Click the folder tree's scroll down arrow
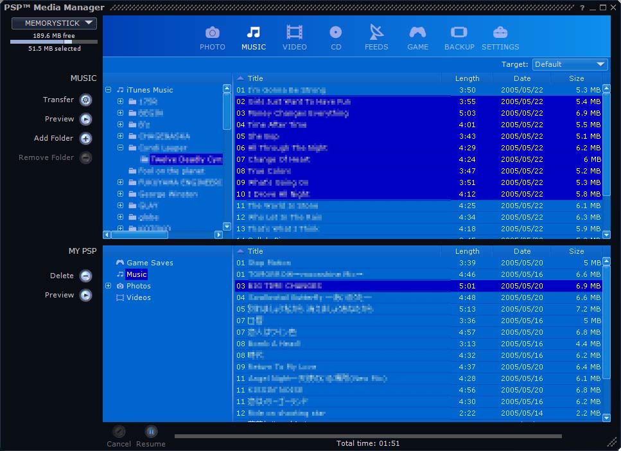Screen dimensions: 621x451 (x=227, y=226)
